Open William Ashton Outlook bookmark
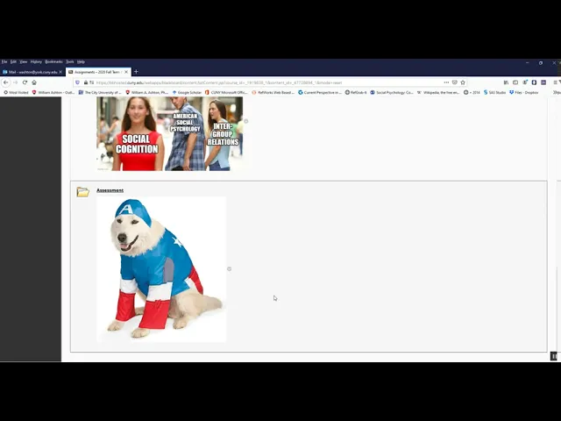 53,92
